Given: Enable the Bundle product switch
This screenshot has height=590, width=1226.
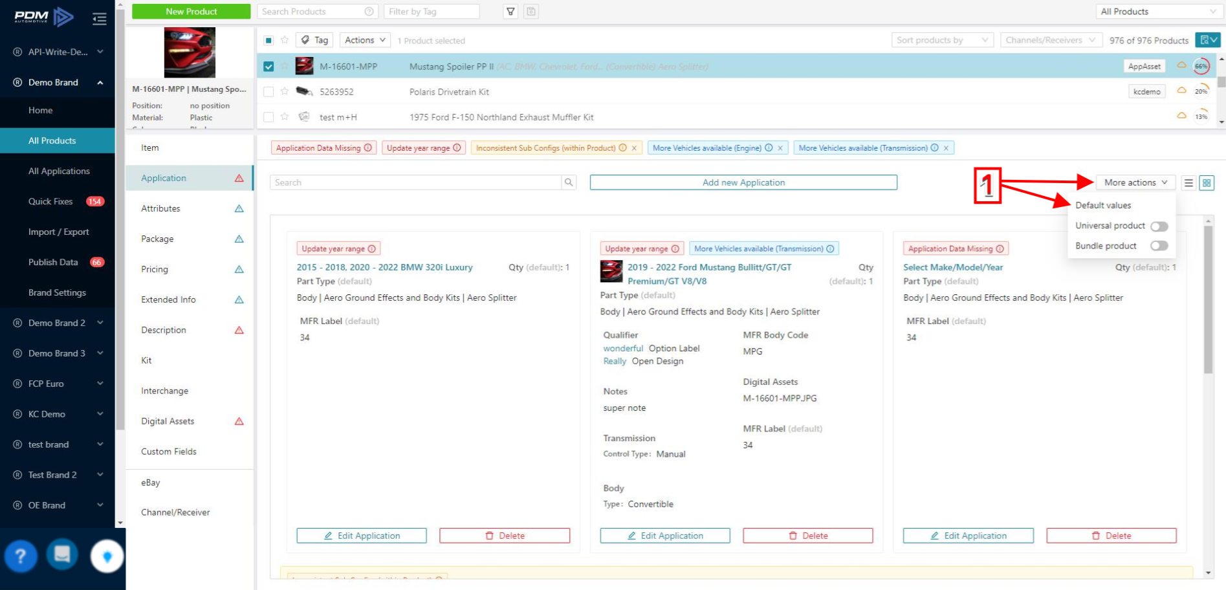Looking at the screenshot, I should 1159,246.
